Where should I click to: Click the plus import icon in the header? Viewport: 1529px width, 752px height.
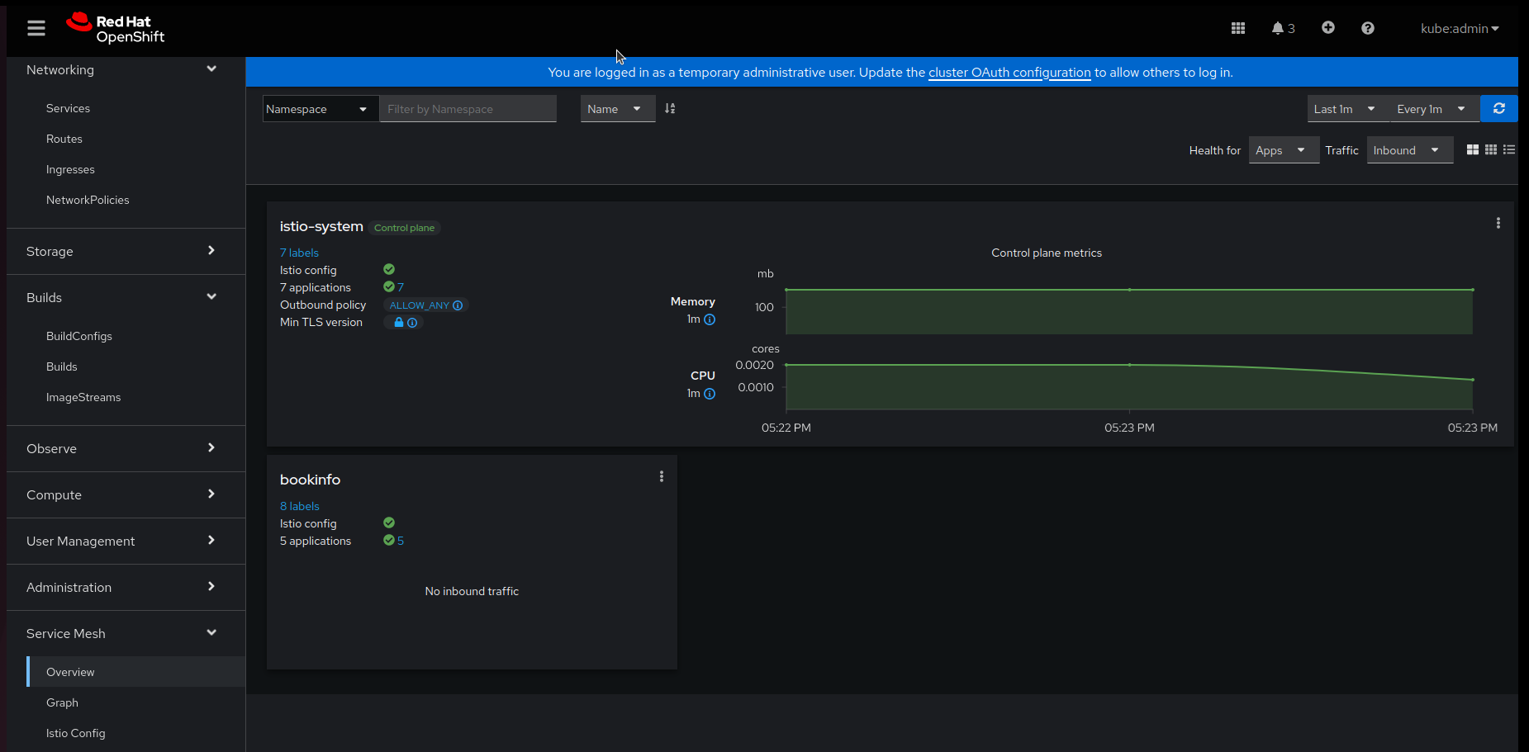[x=1328, y=28]
